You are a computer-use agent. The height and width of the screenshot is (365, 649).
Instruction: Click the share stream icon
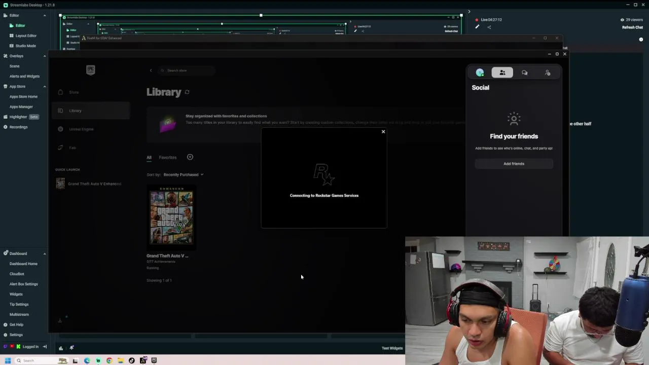[489, 27]
